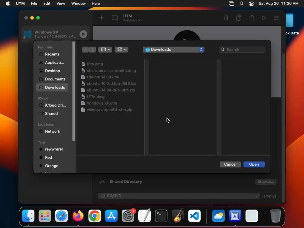304x228 pixels.
Task: Open Control Center in the menu bar
Action: 251,4
